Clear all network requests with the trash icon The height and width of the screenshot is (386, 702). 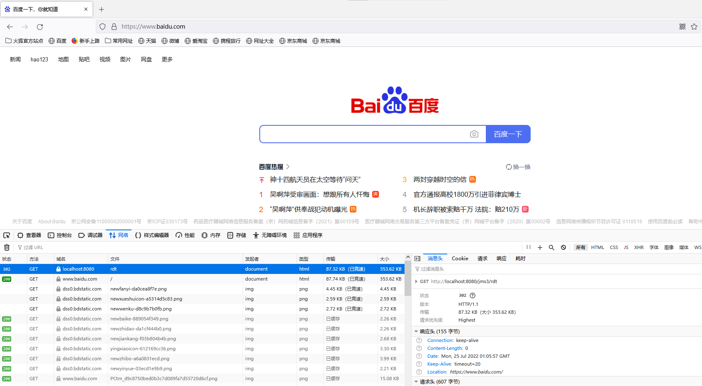click(7, 247)
